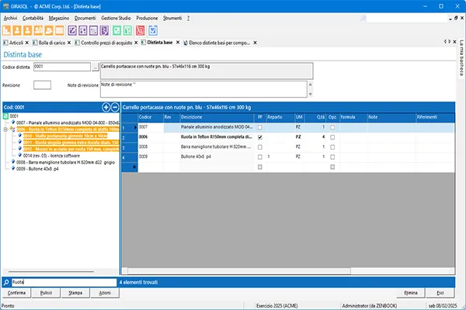This screenshot has width=466, height=310.
Task: Click the Stampa button
Action: pyautogui.click(x=75, y=293)
